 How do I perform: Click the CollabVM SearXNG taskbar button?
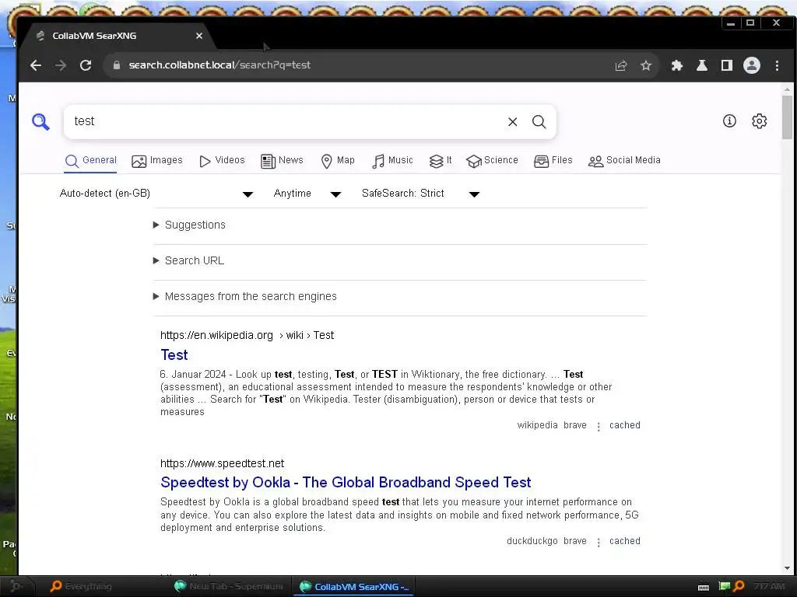pyautogui.click(x=354, y=586)
